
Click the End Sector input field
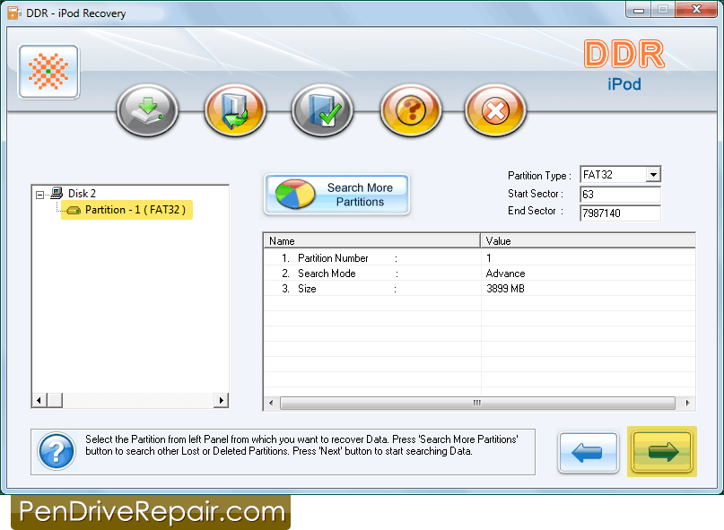(x=620, y=213)
